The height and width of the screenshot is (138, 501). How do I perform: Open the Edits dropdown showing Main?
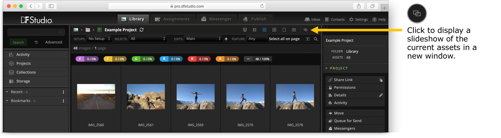[x=203, y=39]
